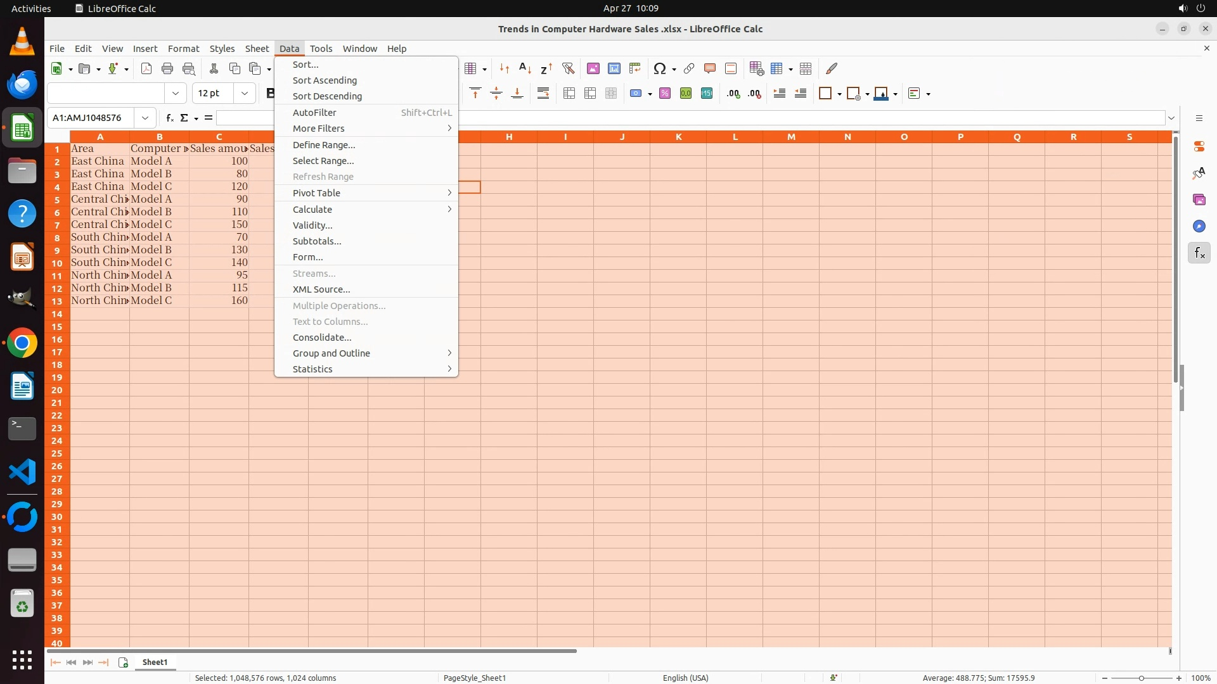The image size is (1217, 684).
Task: Click the Insert Chart icon
Action: point(614,68)
